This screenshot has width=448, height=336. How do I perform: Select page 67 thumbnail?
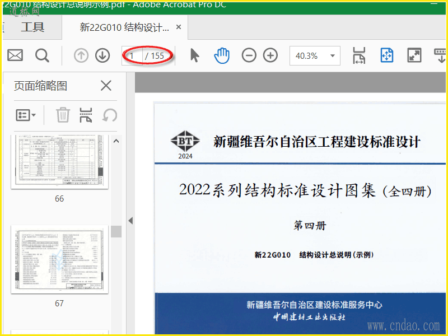pyautogui.click(x=60, y=259)
